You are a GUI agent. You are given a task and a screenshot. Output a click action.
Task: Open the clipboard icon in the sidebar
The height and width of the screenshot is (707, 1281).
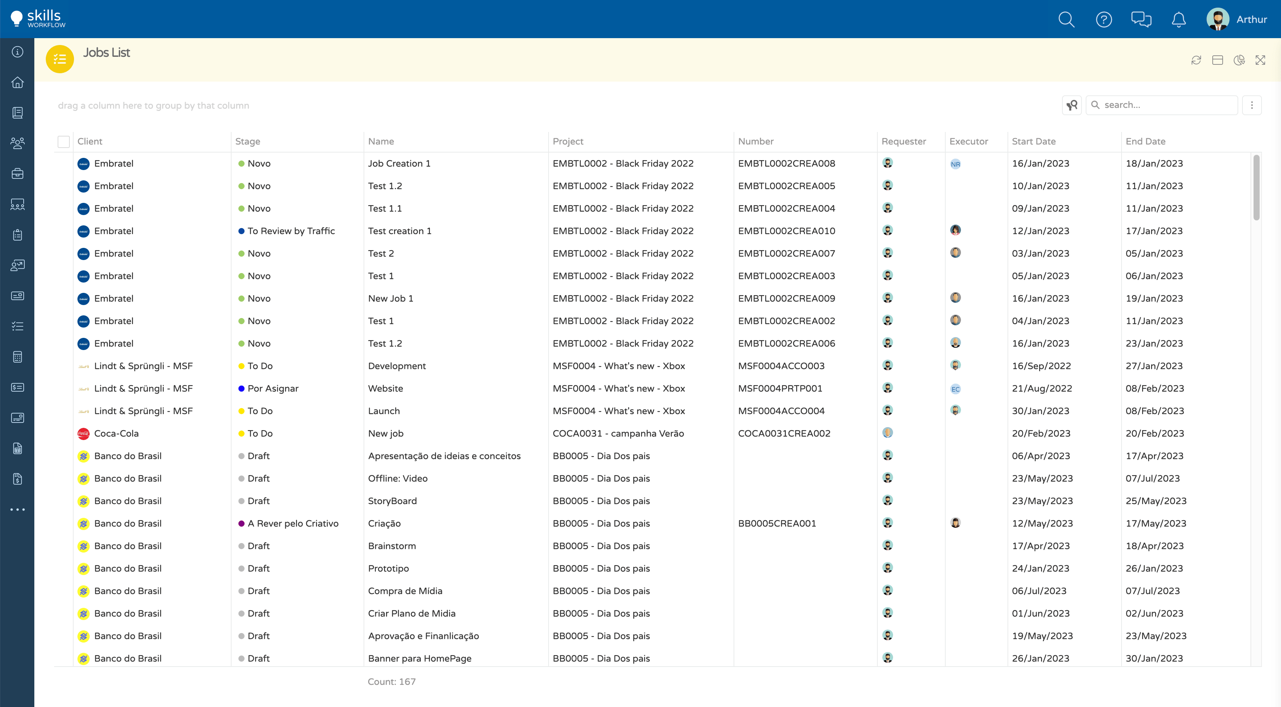[18, 235]
